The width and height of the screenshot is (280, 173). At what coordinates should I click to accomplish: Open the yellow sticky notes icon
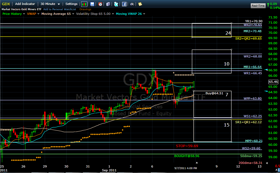[x=140, y=4]
